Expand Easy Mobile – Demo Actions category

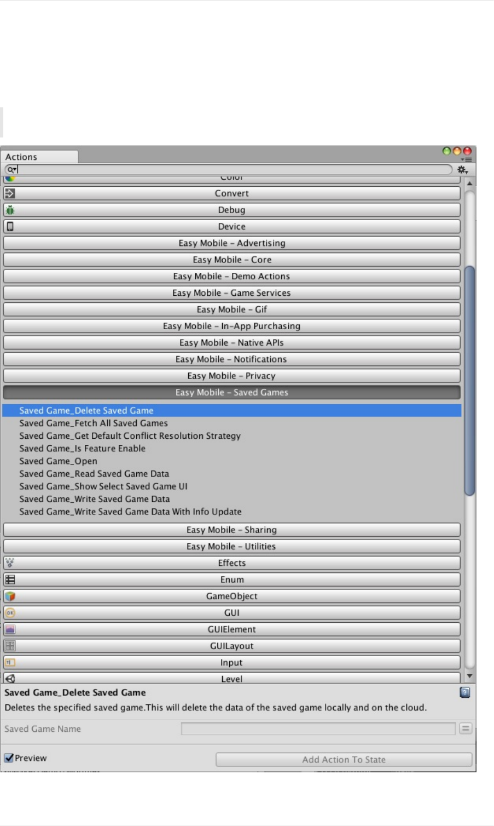point(231,276)
